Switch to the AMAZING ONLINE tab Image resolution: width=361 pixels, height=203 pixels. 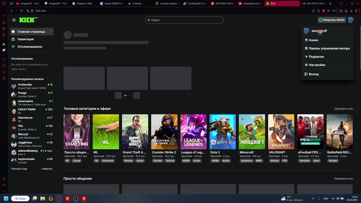coord(223,4)
